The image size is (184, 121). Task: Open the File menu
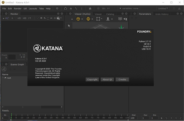point(4,9)
